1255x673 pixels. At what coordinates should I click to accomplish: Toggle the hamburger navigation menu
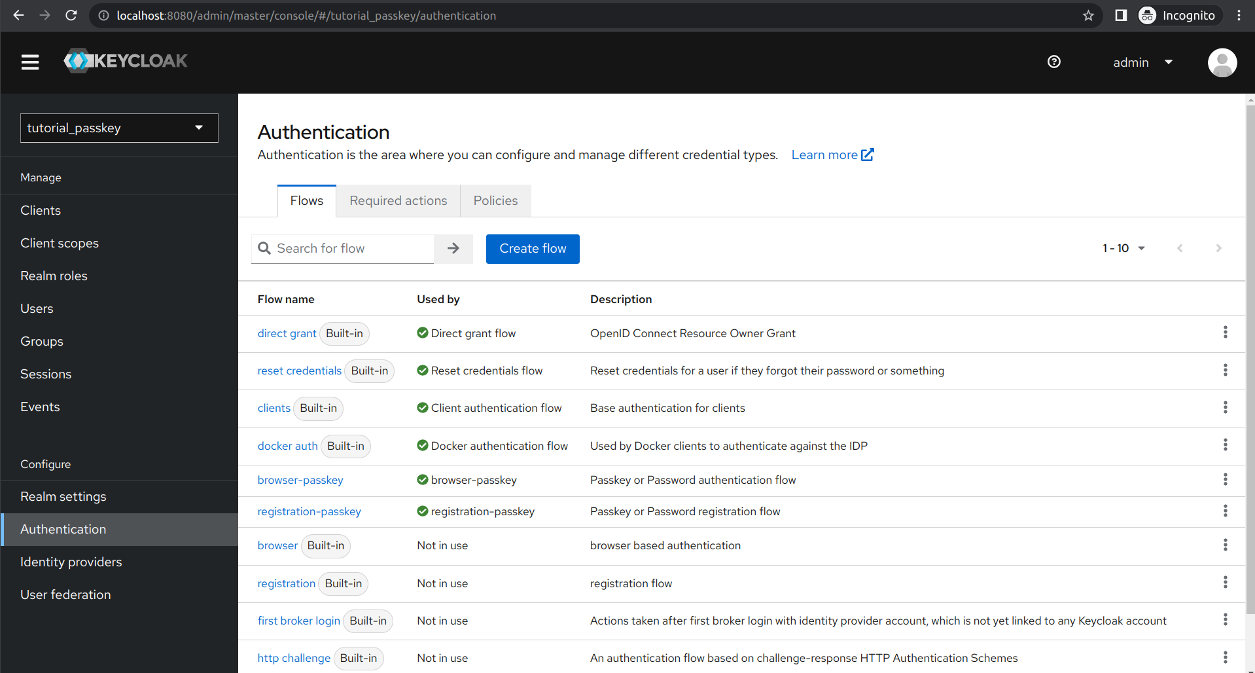[x=30, y=62]
